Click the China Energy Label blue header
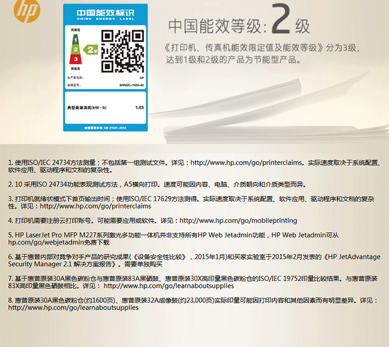 point(105,14)
